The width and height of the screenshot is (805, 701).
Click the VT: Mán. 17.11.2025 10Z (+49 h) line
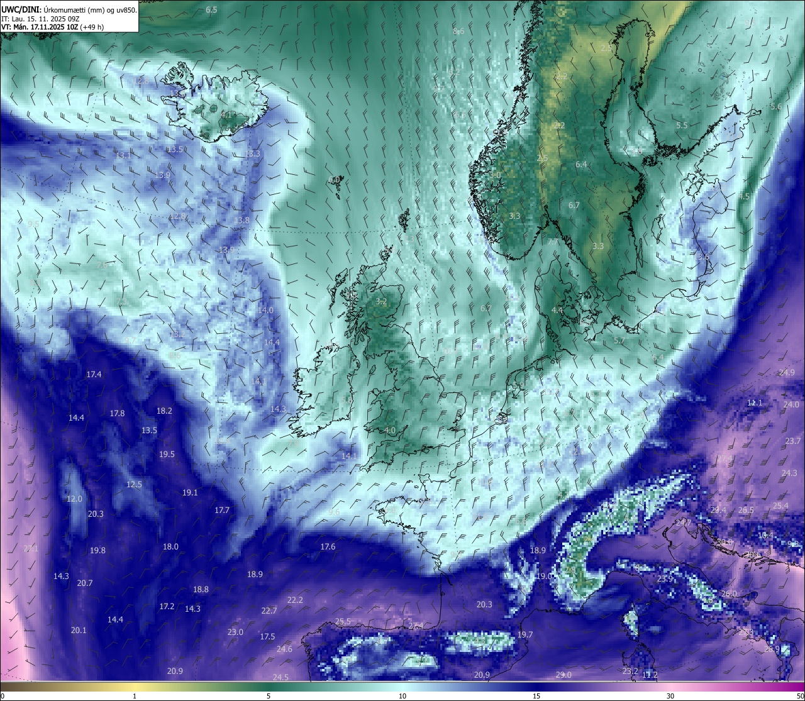click(x=53, y=27)
